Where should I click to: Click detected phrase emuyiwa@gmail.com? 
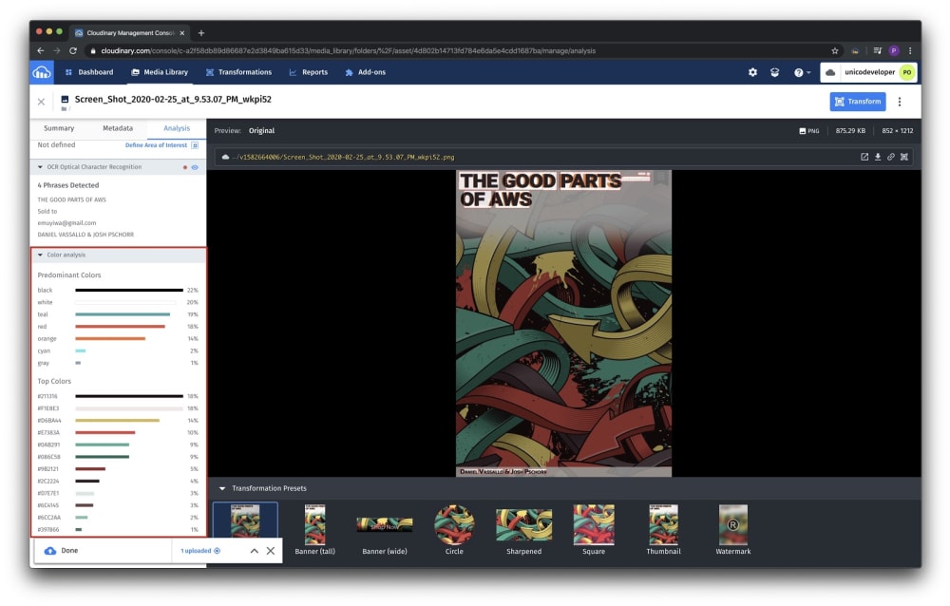(66, 223)
